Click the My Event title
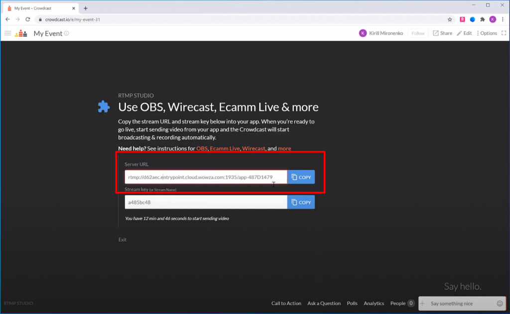 (x=48, y=33)
